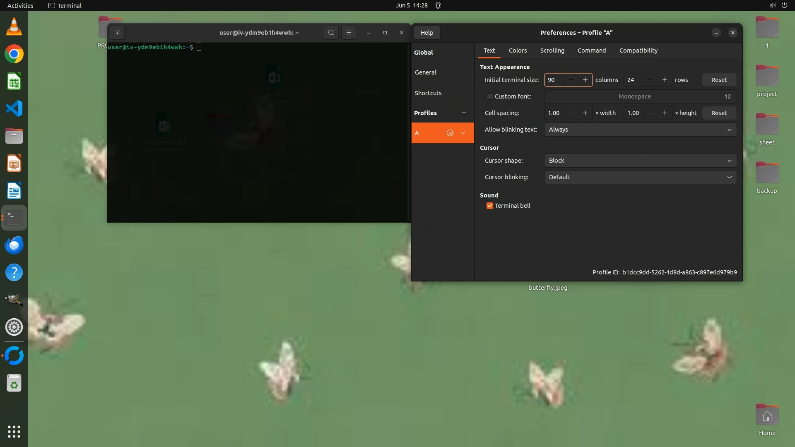
Task: Switch to the Colors tab
Action: click(x=518, y=50)
